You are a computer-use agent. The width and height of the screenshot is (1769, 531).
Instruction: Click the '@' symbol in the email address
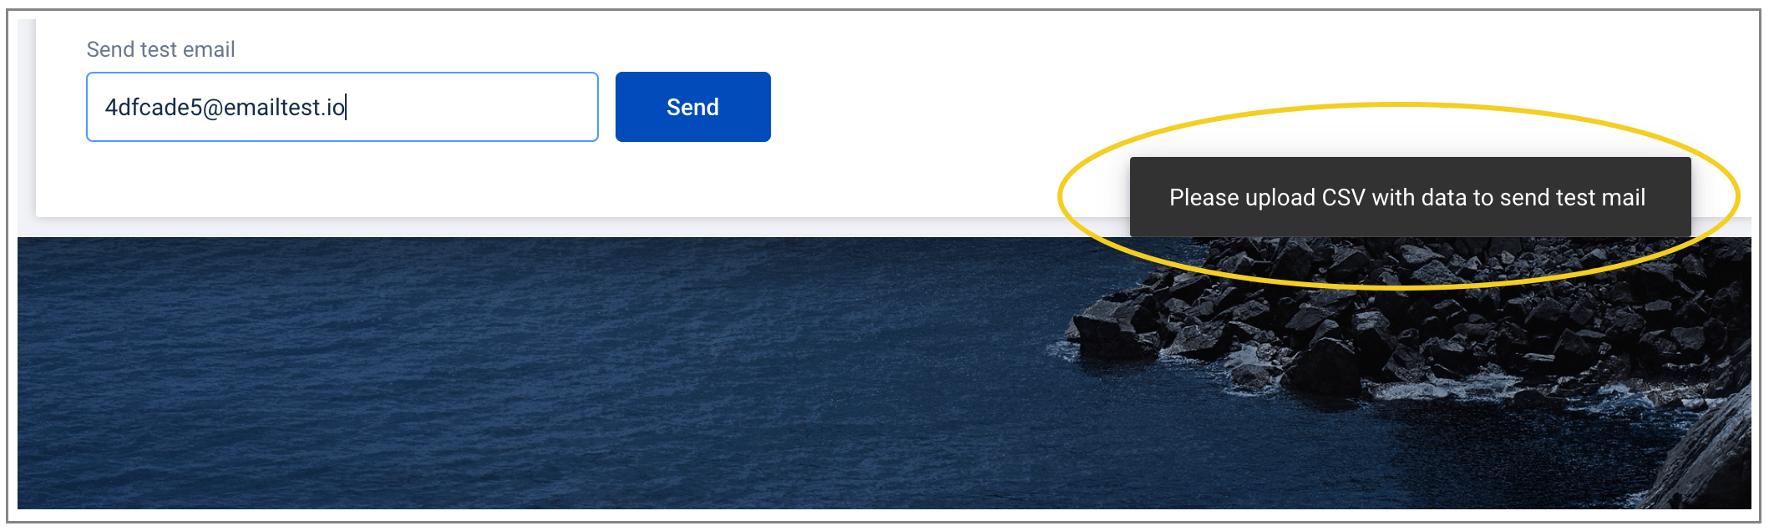213,108
